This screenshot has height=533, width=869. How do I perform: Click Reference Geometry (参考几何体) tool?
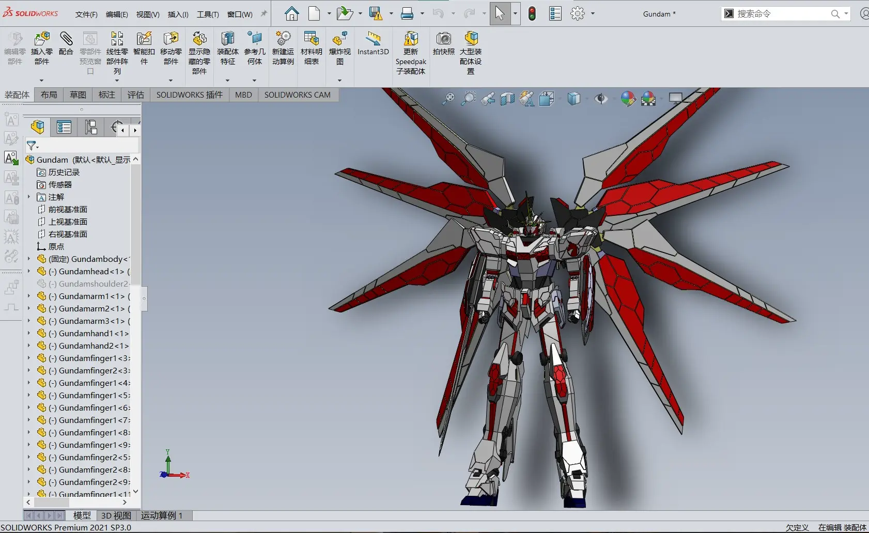[x=255, y=48]
